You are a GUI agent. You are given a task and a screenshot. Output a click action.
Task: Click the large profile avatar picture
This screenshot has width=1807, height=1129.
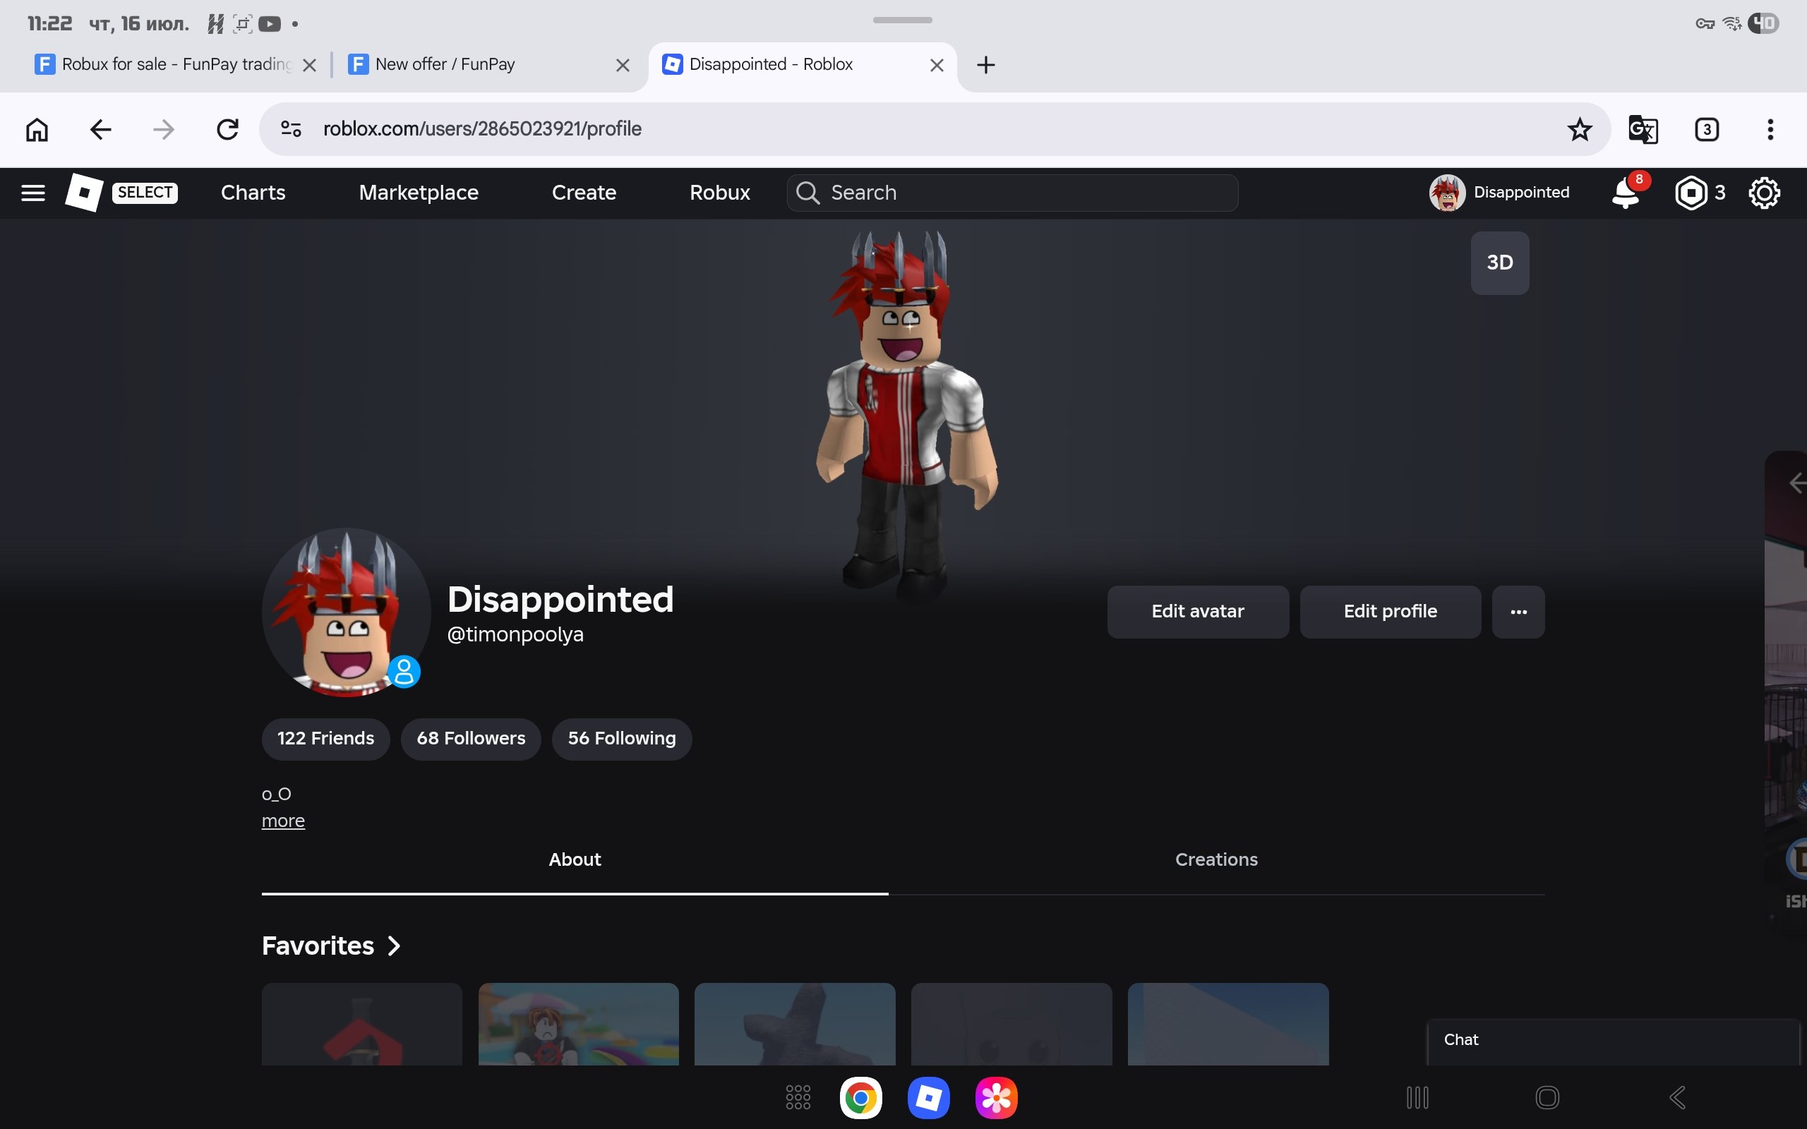346,612
